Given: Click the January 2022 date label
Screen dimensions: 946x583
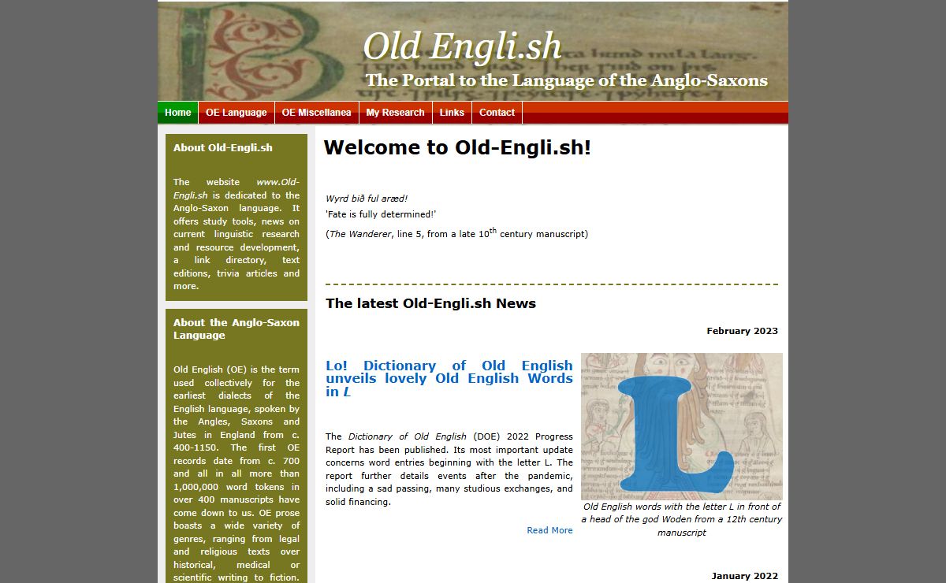Looking at the screenshot, I should pyautogui.click(x=744, y=576).
